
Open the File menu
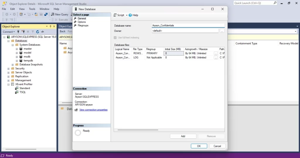[x=4, y=9]
